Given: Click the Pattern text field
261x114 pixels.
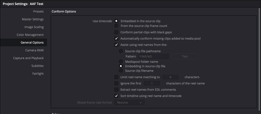Looking at the screenshot, I should pos(153,56).
